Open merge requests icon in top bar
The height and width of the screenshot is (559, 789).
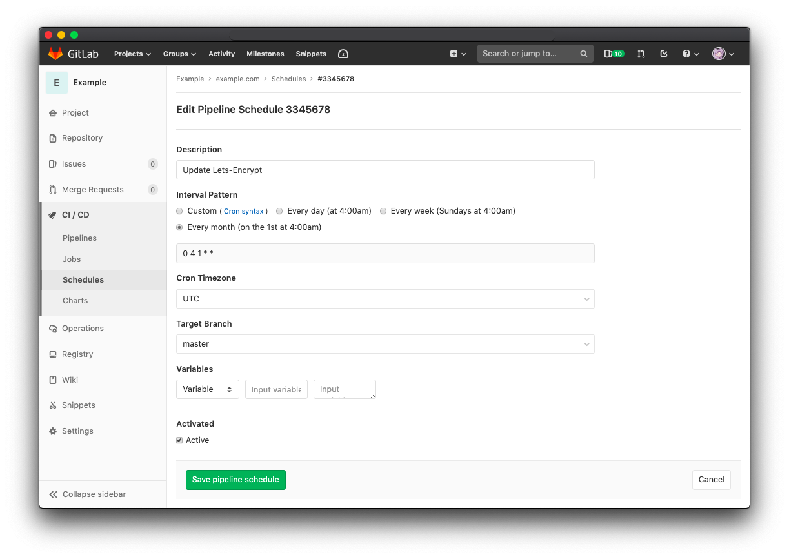click(x=641, y=54)
